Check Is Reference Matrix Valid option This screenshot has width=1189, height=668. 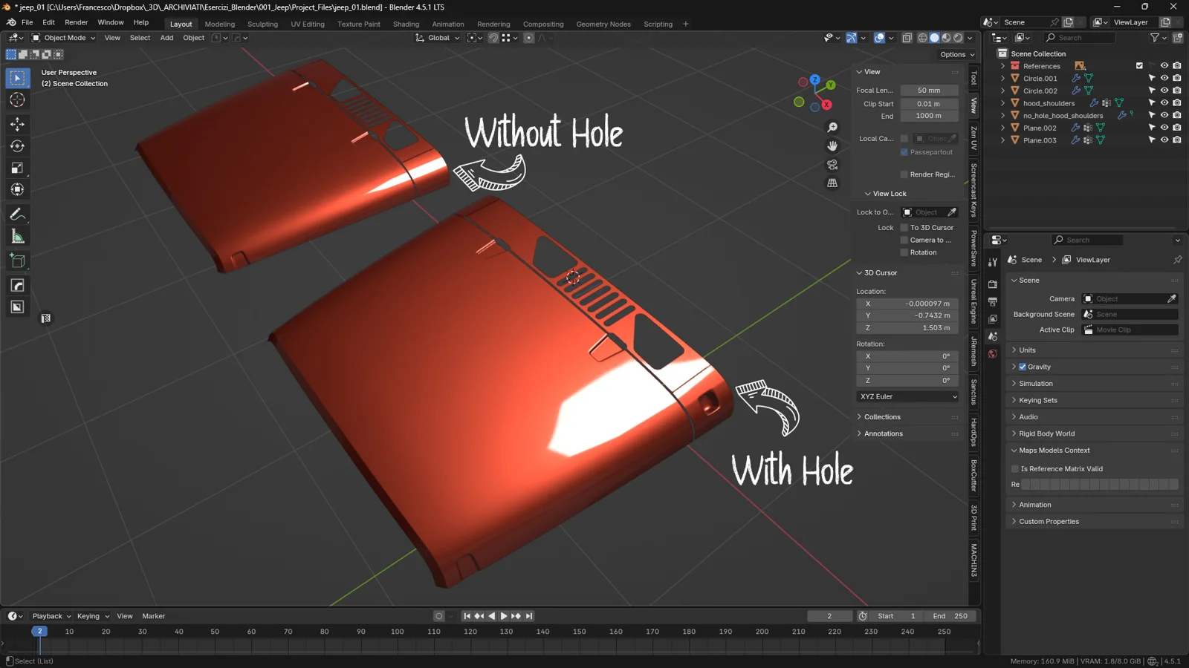pos(1015,469)
